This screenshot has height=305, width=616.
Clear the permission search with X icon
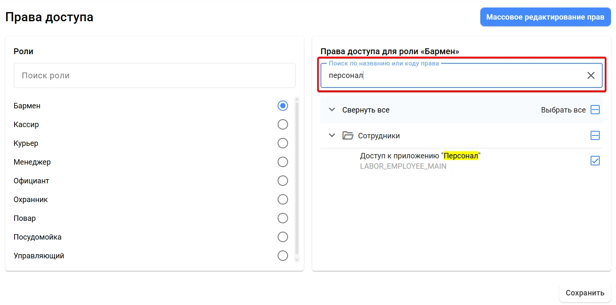tap(591, 75)
